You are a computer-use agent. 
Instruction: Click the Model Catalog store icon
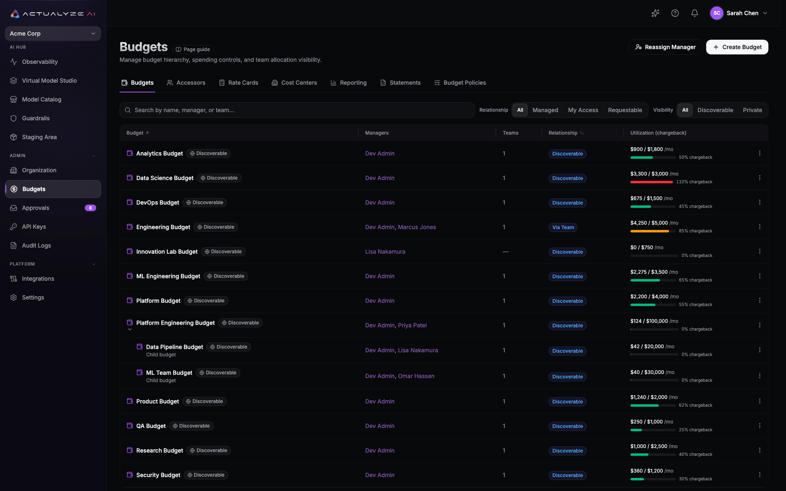coord(14,99)
